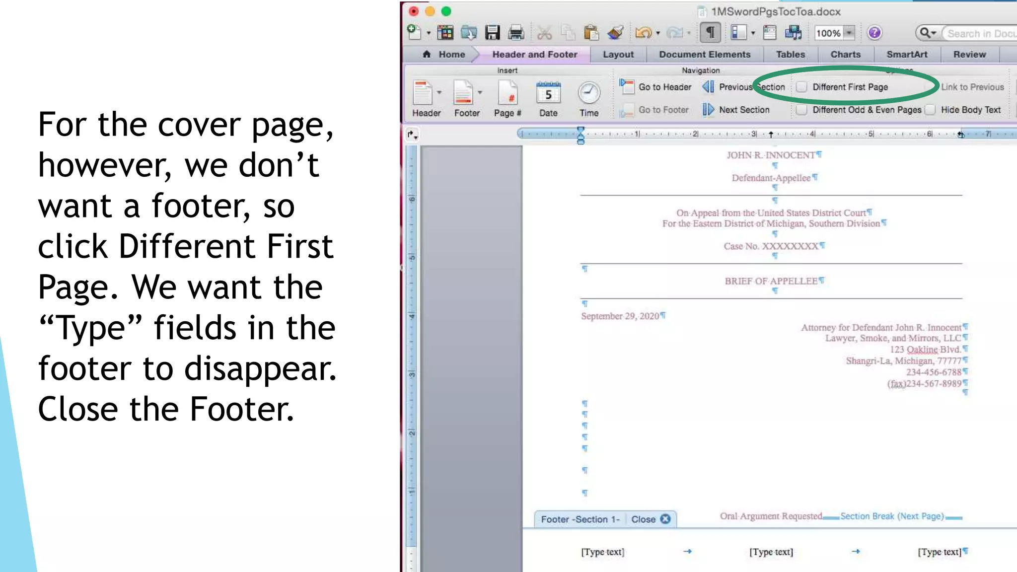Switch to the Tables tab
The width and height of the screenshot is (1017, 572).
pos(791,55)
